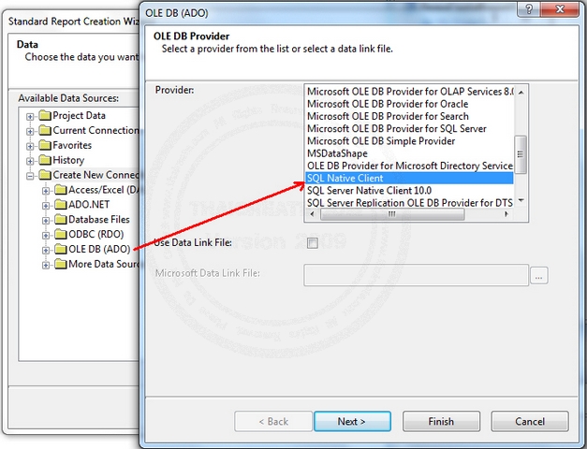Select the Project Data tree label
This screenshot has height=449, width=587.
pyautogui.click(x=79, y=115)
